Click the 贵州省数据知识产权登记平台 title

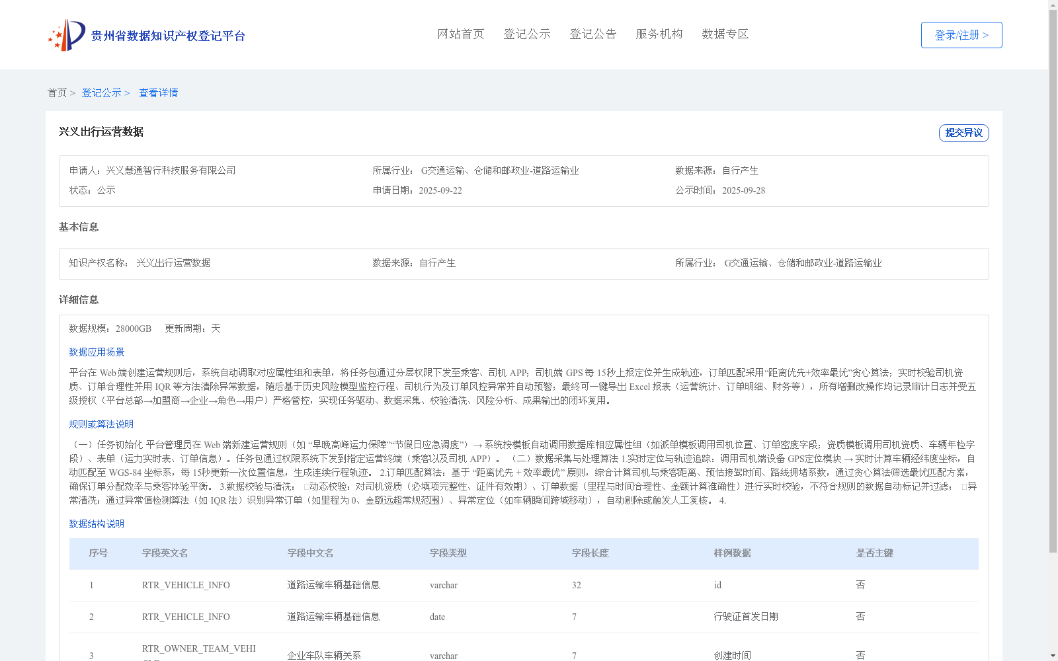pos(168,36)
